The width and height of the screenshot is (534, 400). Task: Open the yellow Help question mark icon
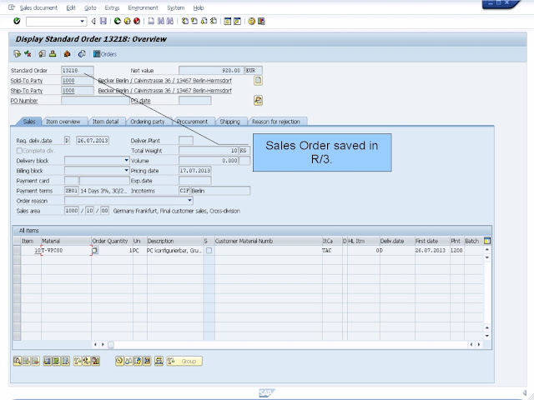pyautogui.click(x=251, y=21)
